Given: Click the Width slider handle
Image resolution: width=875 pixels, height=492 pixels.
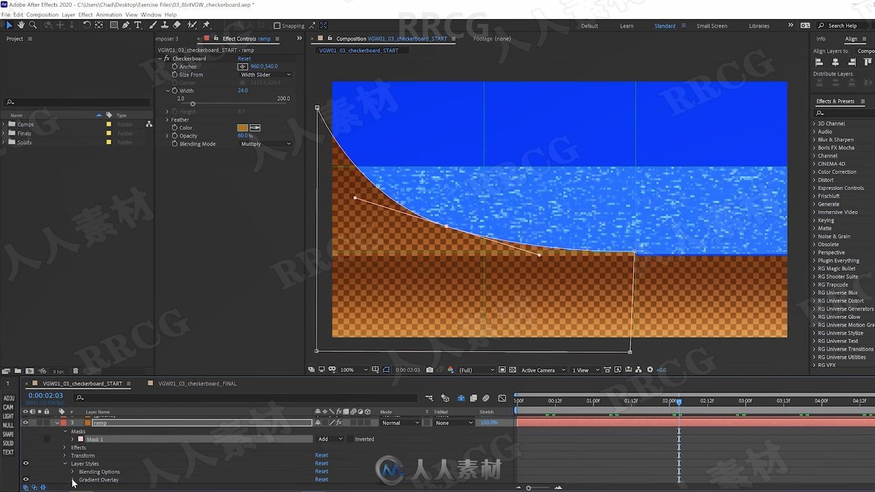Looking at the screenshot, I should [192, 104].
